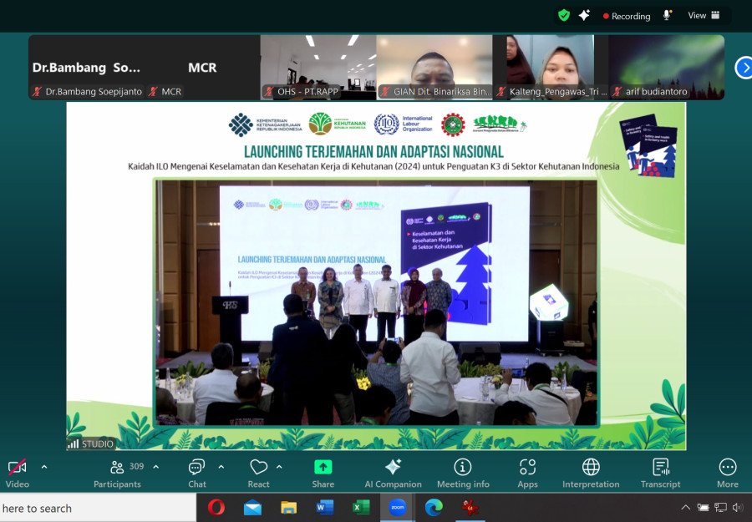This screenshot has width=752, height=522.
Task: Open the Chat panel
Action: (x=196, y=473)
